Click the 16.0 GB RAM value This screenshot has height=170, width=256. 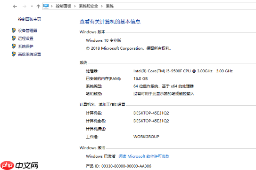click(140, 78)
